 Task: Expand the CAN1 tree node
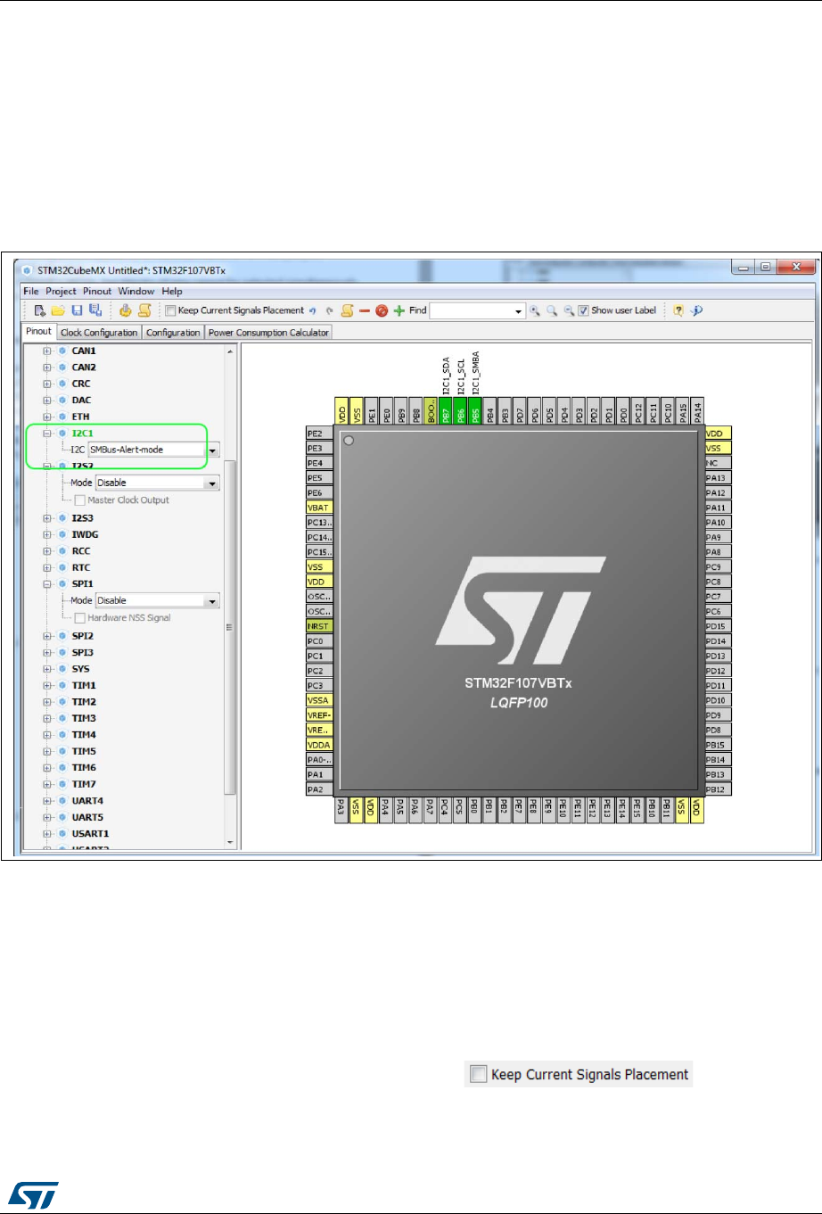tap(47, 351)
